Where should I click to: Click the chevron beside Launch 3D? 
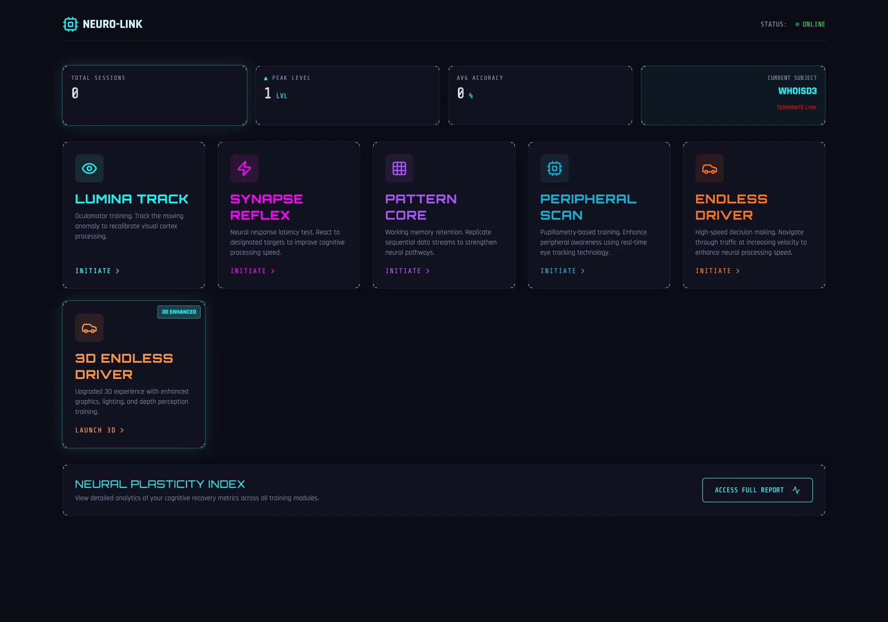(x=122, y=430)
